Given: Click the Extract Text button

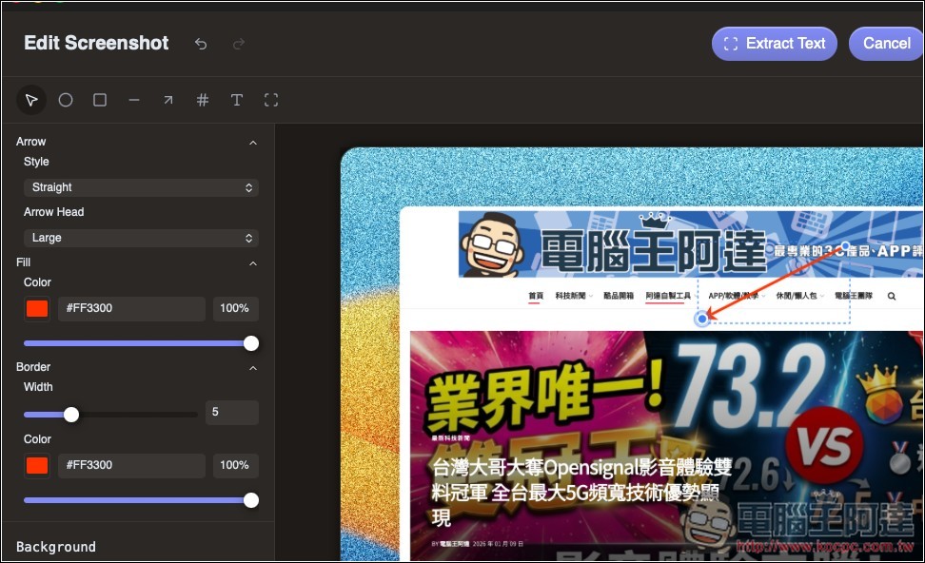Looking at the screenshot, I should pos(774,43).
